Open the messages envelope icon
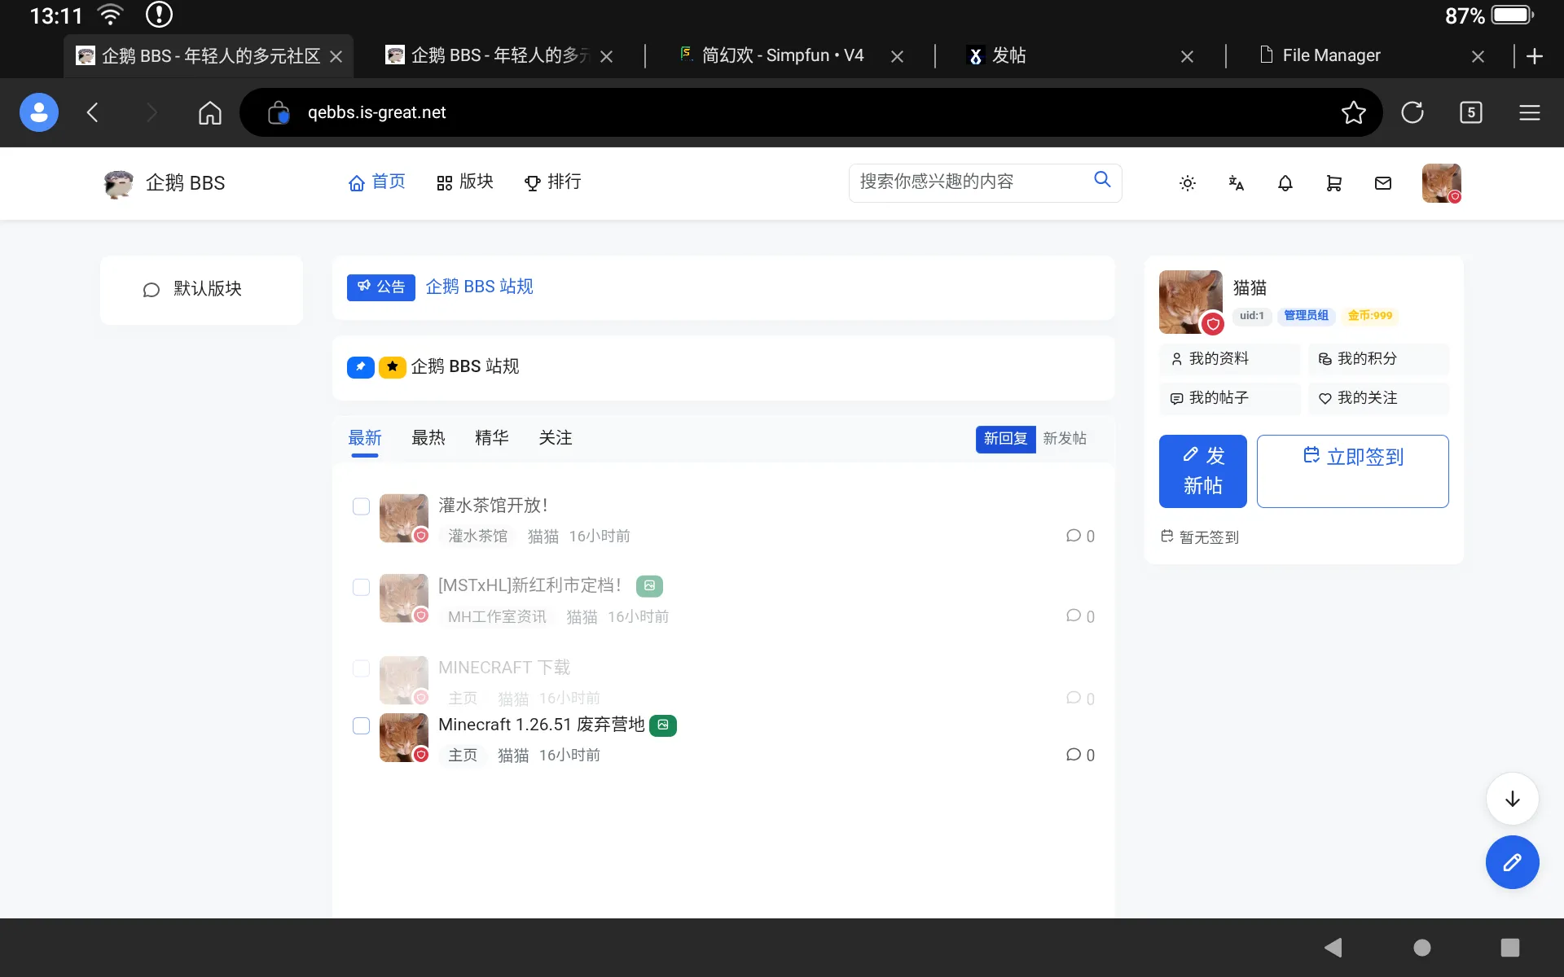 tap(1382, 183)
